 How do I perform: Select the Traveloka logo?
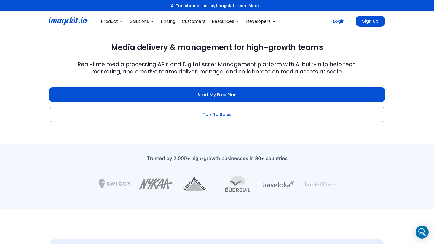(278, 184)
